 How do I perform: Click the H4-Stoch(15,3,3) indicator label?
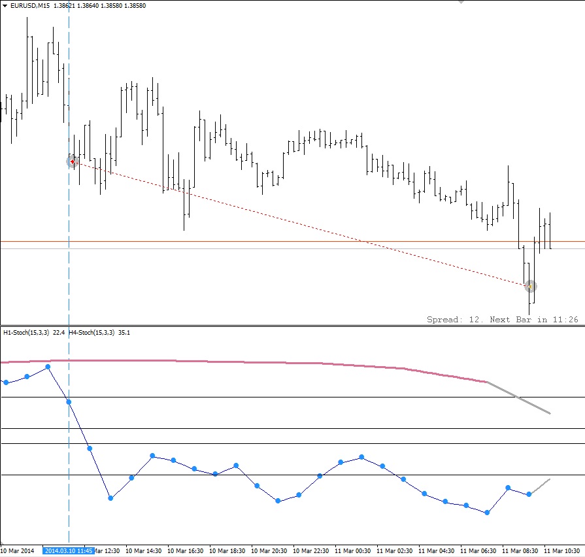coord(92,332)
